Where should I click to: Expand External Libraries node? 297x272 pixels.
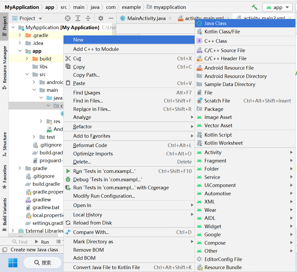13,231
